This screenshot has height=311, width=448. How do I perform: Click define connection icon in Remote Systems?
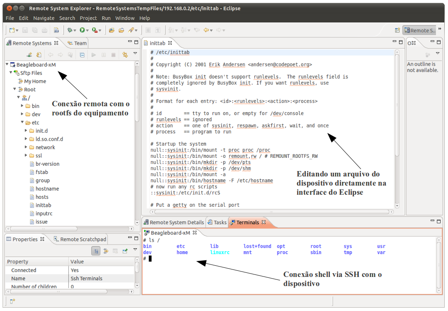[x=29, y=55]
